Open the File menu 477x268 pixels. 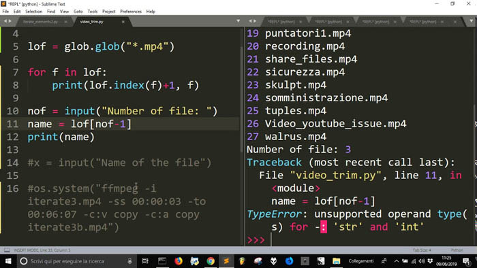(5, 12)
